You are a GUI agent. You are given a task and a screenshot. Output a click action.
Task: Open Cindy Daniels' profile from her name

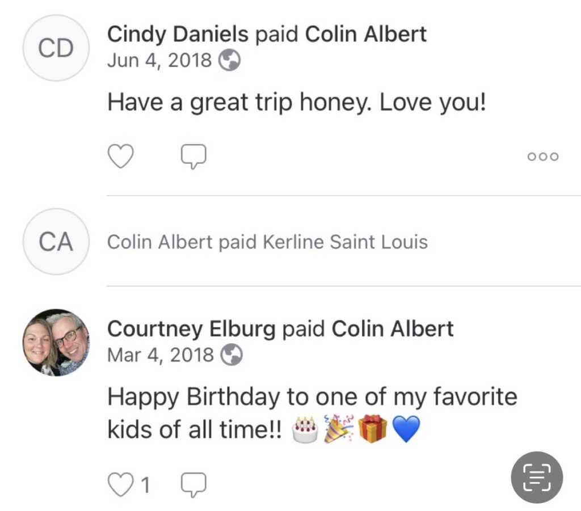pos(178,35)
